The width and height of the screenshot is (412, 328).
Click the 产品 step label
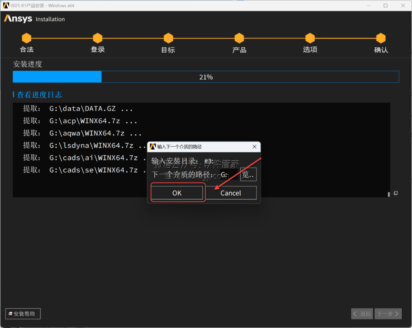pyautogui.click(x=239, y=50)
